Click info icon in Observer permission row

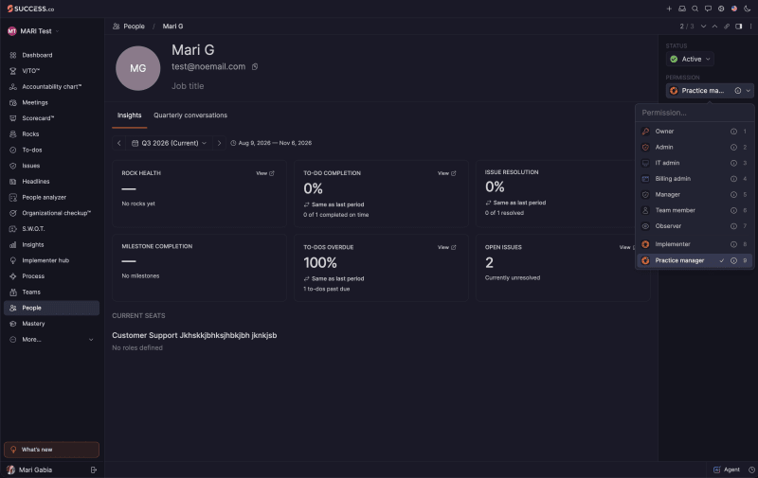coord(733,226)
